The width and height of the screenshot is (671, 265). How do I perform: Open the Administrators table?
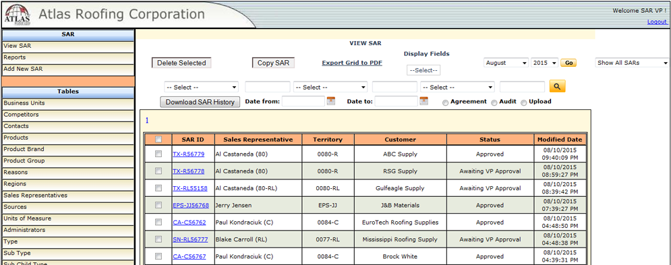pyautogui.click(x=69, y=231)
